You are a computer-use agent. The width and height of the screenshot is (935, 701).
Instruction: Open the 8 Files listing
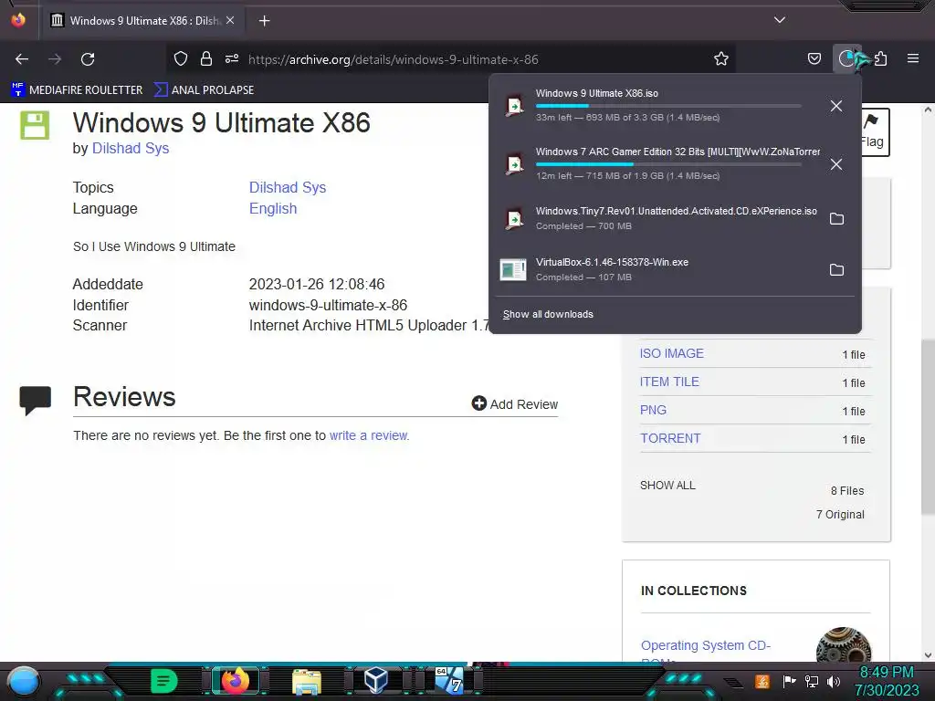[x=846, y=490]
